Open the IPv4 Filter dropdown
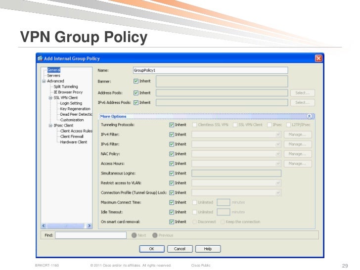This screenshot has width=360, height=270. pos(278,135)
